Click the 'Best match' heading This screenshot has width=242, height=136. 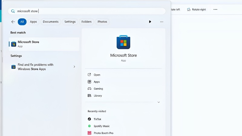[x=18, y=33]
